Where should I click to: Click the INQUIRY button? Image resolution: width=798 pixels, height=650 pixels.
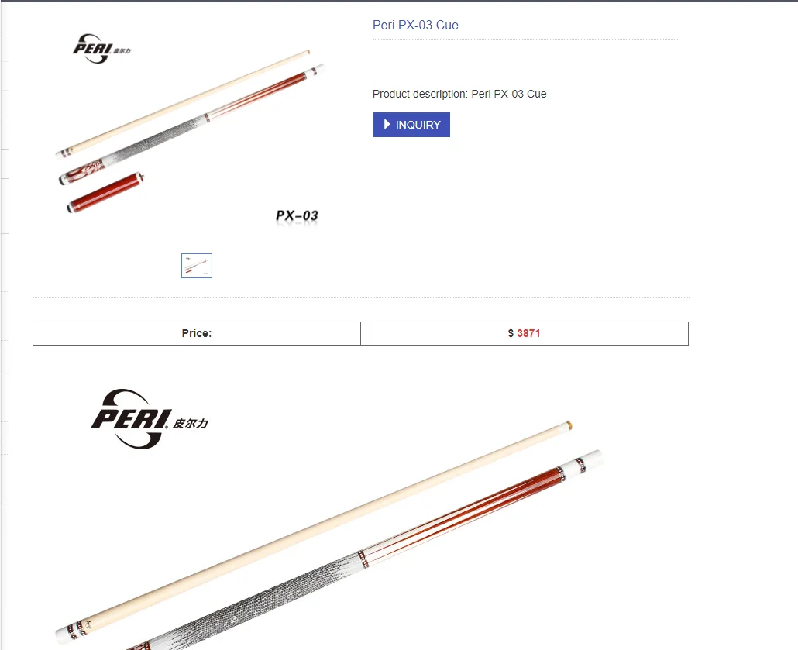point(411,125)
